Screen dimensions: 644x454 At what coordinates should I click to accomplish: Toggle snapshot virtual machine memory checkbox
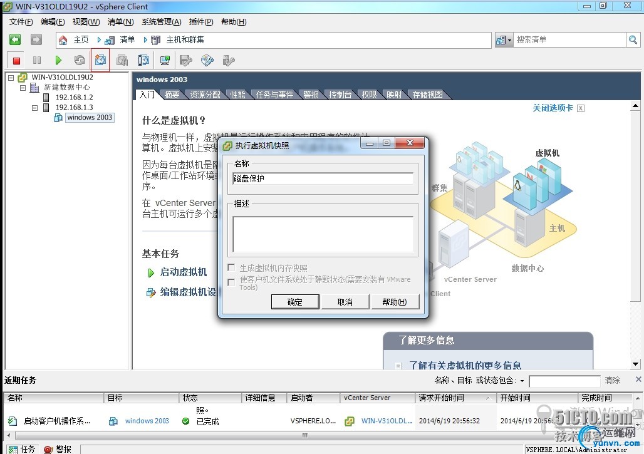[231, 267]
